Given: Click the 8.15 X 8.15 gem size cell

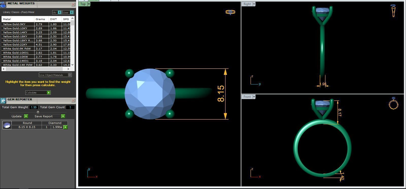Looking at the screenshot, I should [27, 127].
